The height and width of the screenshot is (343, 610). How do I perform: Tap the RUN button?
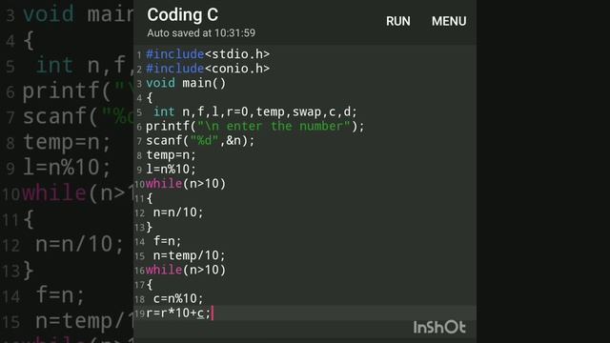[398, 21]
